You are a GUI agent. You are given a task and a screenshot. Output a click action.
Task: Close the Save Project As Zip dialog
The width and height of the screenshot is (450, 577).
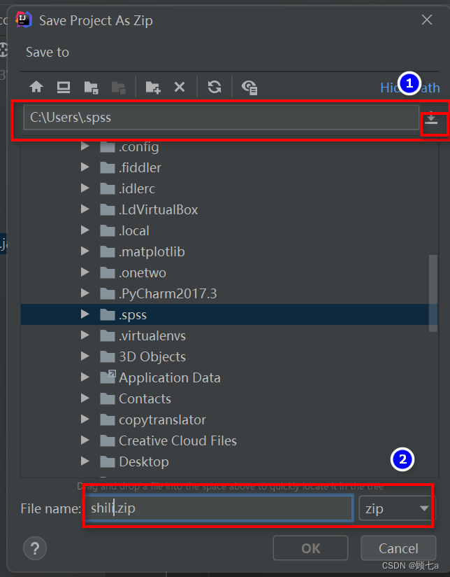coord(427,20)
